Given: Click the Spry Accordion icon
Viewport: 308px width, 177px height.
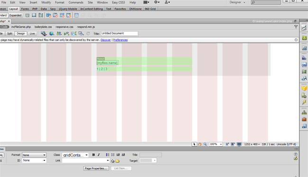Looking at the screenshot, I should [x=62, y=15].
